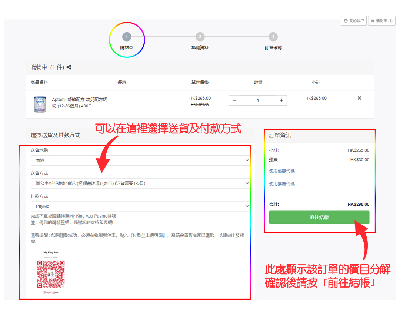Select step 1 購物車 in progress bar

click(127, 37)
